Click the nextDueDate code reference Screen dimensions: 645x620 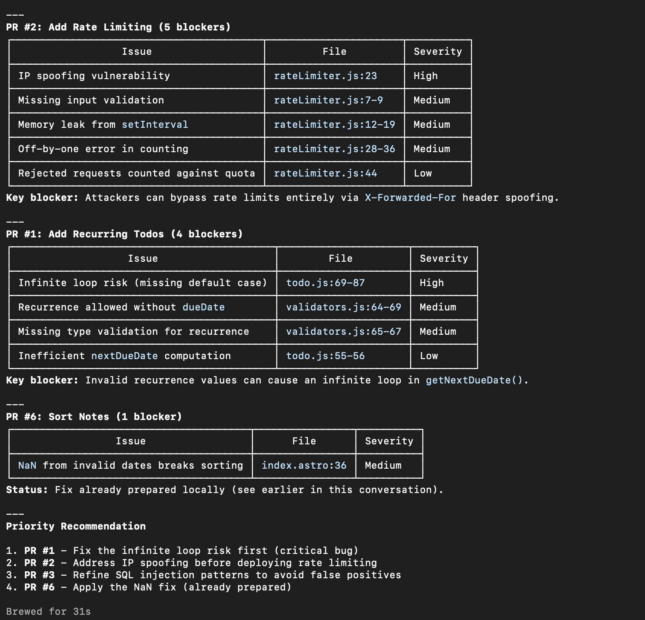(124, 356)
